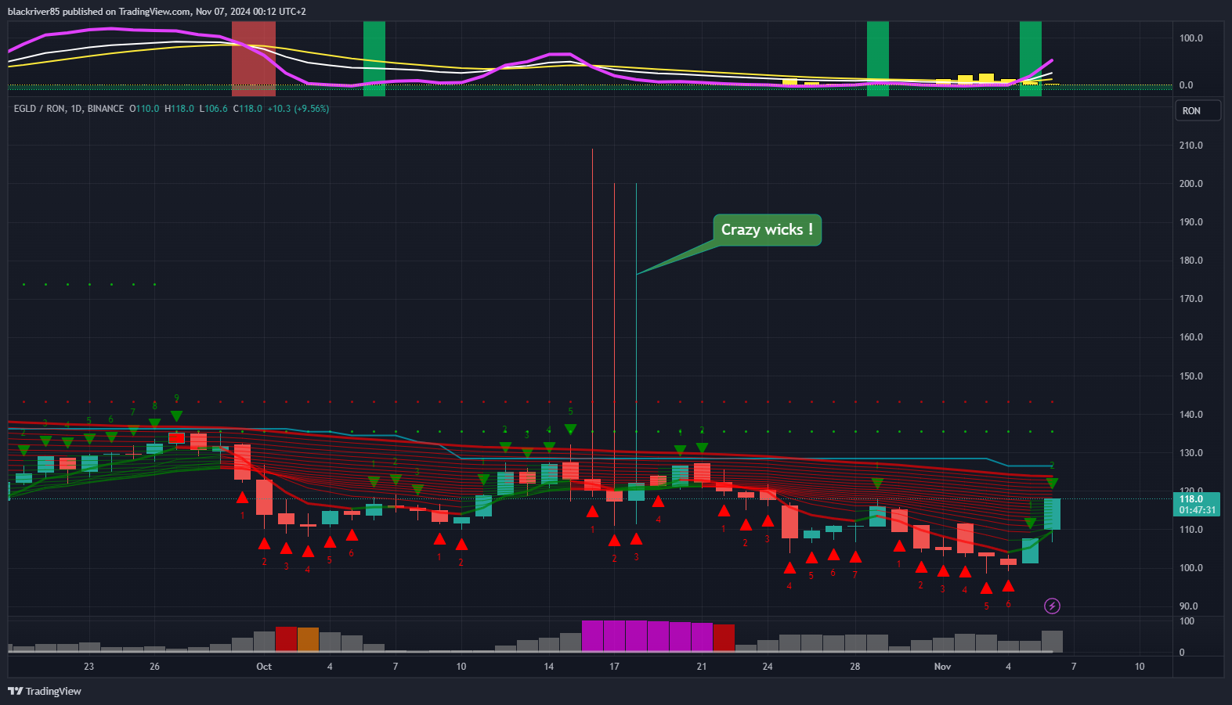Click the 210.0 price axis label

click(x=1190, y=146)
